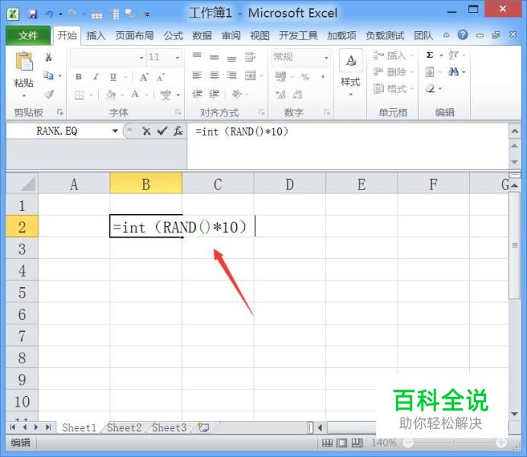This screenshot has width=527, height=457.
Task: Click the Orientation text icon
Action: tap(237, 94)
